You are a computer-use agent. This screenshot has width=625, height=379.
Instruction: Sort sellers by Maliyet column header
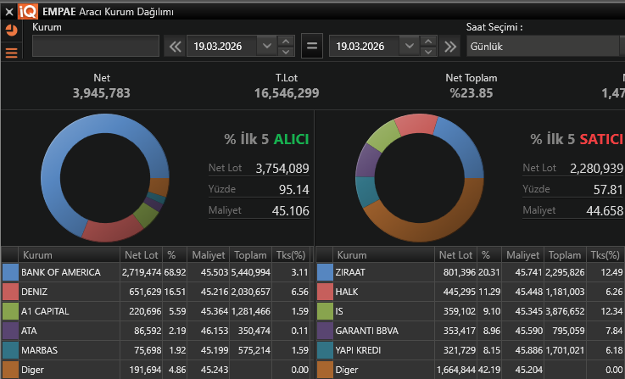point(523,255)
